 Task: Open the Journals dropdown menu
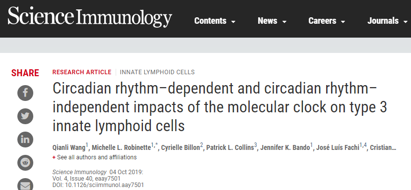(x=387, y=21)
